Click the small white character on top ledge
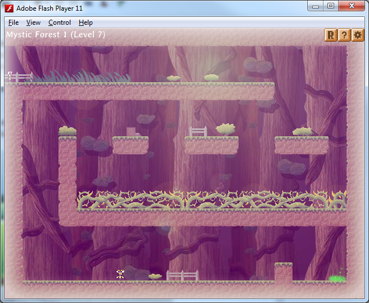This screenshot has height=303, width=369. [10, 76]
